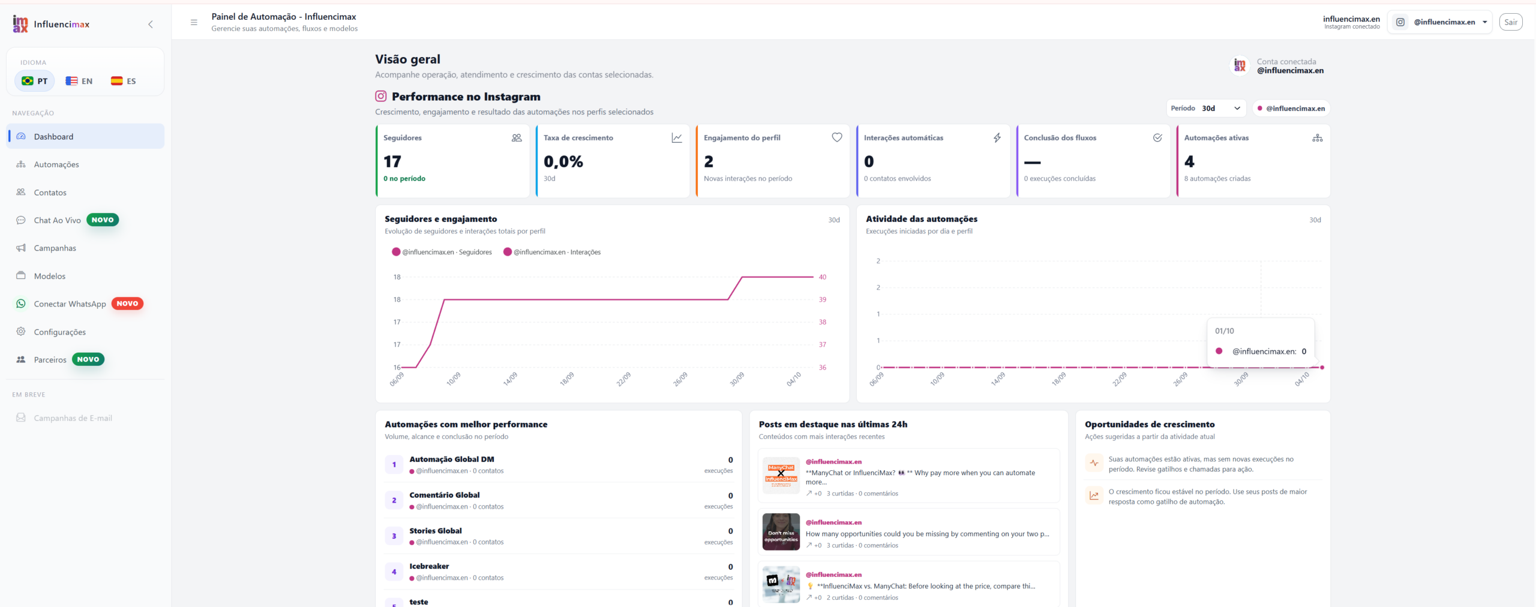
Task: Toggle the hamburger menu icon
Action: (x=194, y=22)
